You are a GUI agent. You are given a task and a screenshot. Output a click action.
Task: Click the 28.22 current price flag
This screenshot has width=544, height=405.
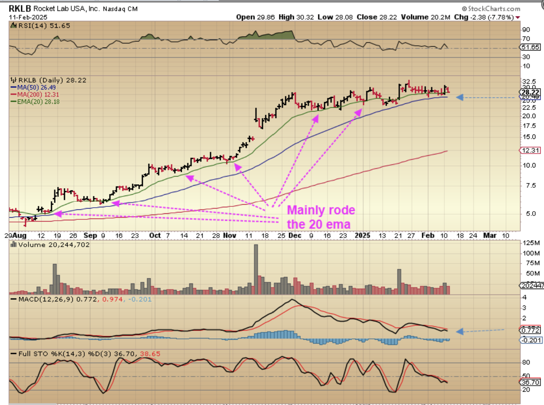(531, 92)
